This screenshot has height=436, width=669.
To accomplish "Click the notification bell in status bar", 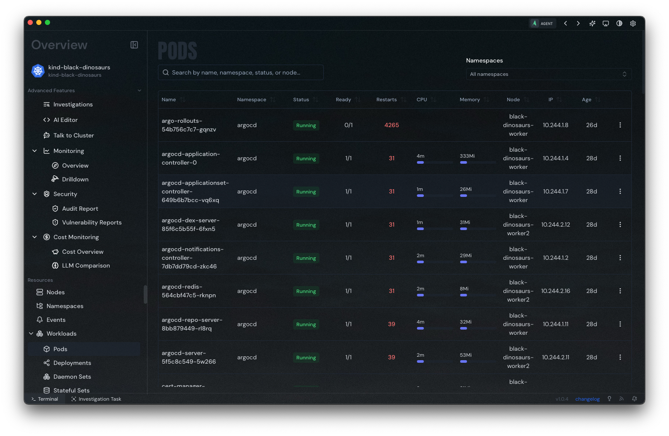I will point(634,399).
